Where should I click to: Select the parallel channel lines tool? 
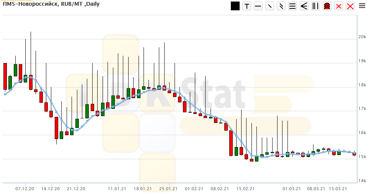[x=281, y=6]
